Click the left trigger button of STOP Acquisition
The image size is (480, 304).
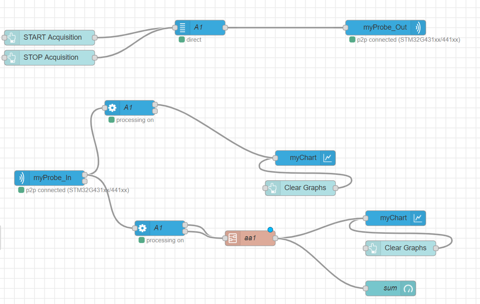(4, 58)
